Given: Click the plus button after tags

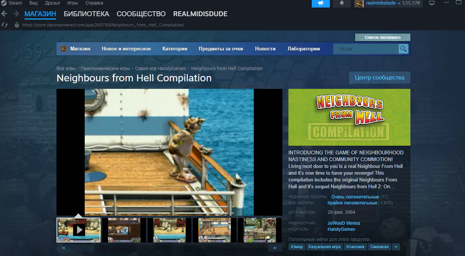Looking at the screenshot, I should point(396,247).
